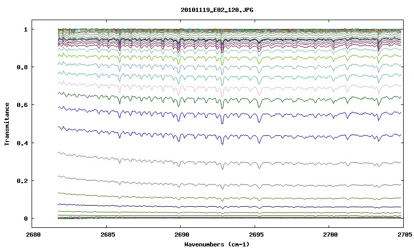The height and width of the screenshot is (248, 414).
Task: Click the x-axis tick label 2705
Action: (405, 235)
